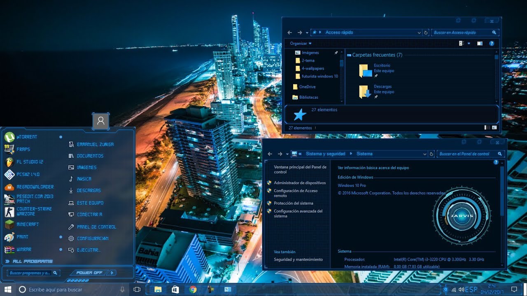Open Google Chrome from the taskbar

click(194, 290)
